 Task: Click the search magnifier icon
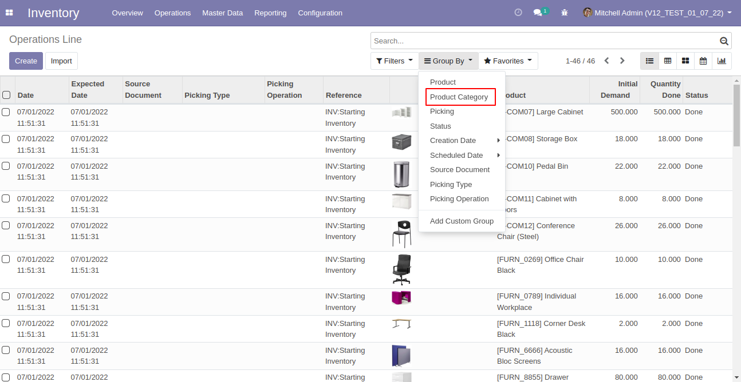(x=724, y=41)
